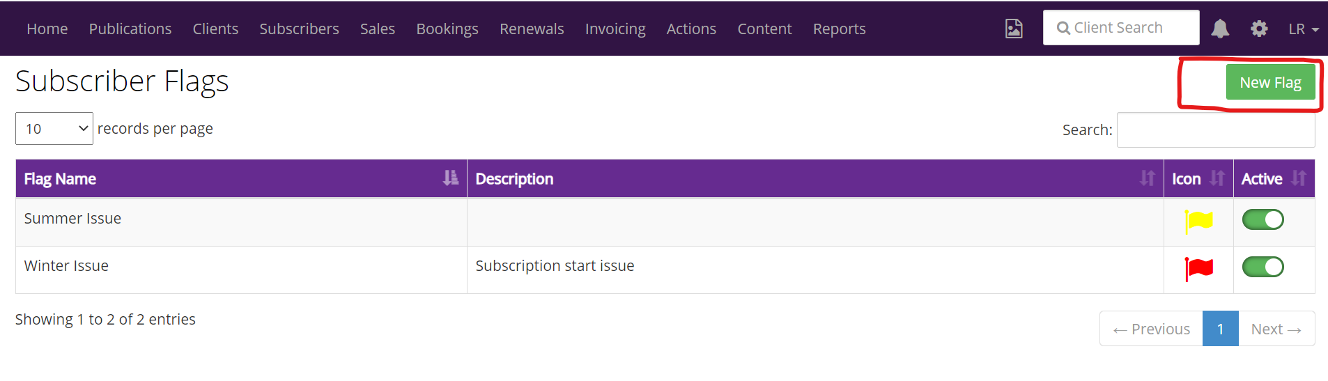Go to the Renewals menu item
The image size is (1328, 381).
(x=532, y=29)
